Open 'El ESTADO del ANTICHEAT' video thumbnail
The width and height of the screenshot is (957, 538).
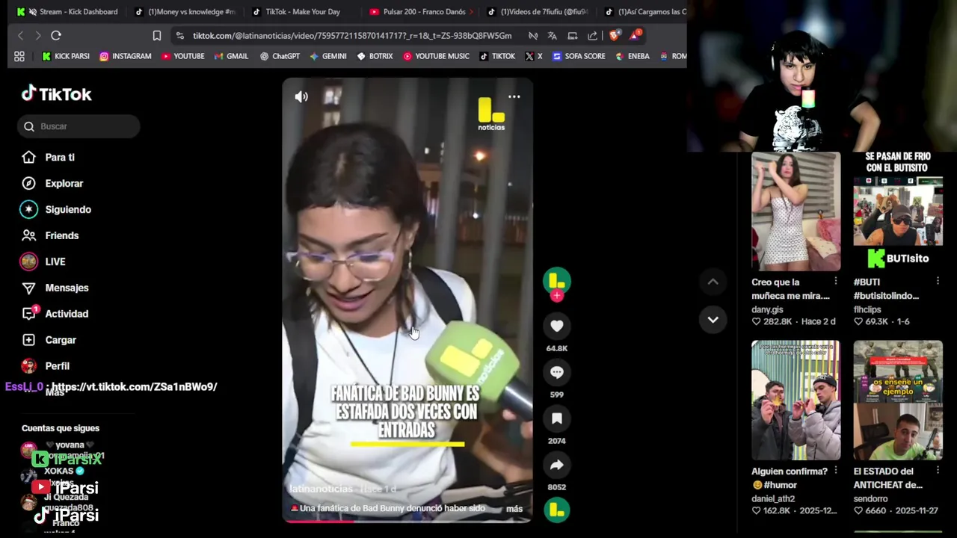[898, 400]
